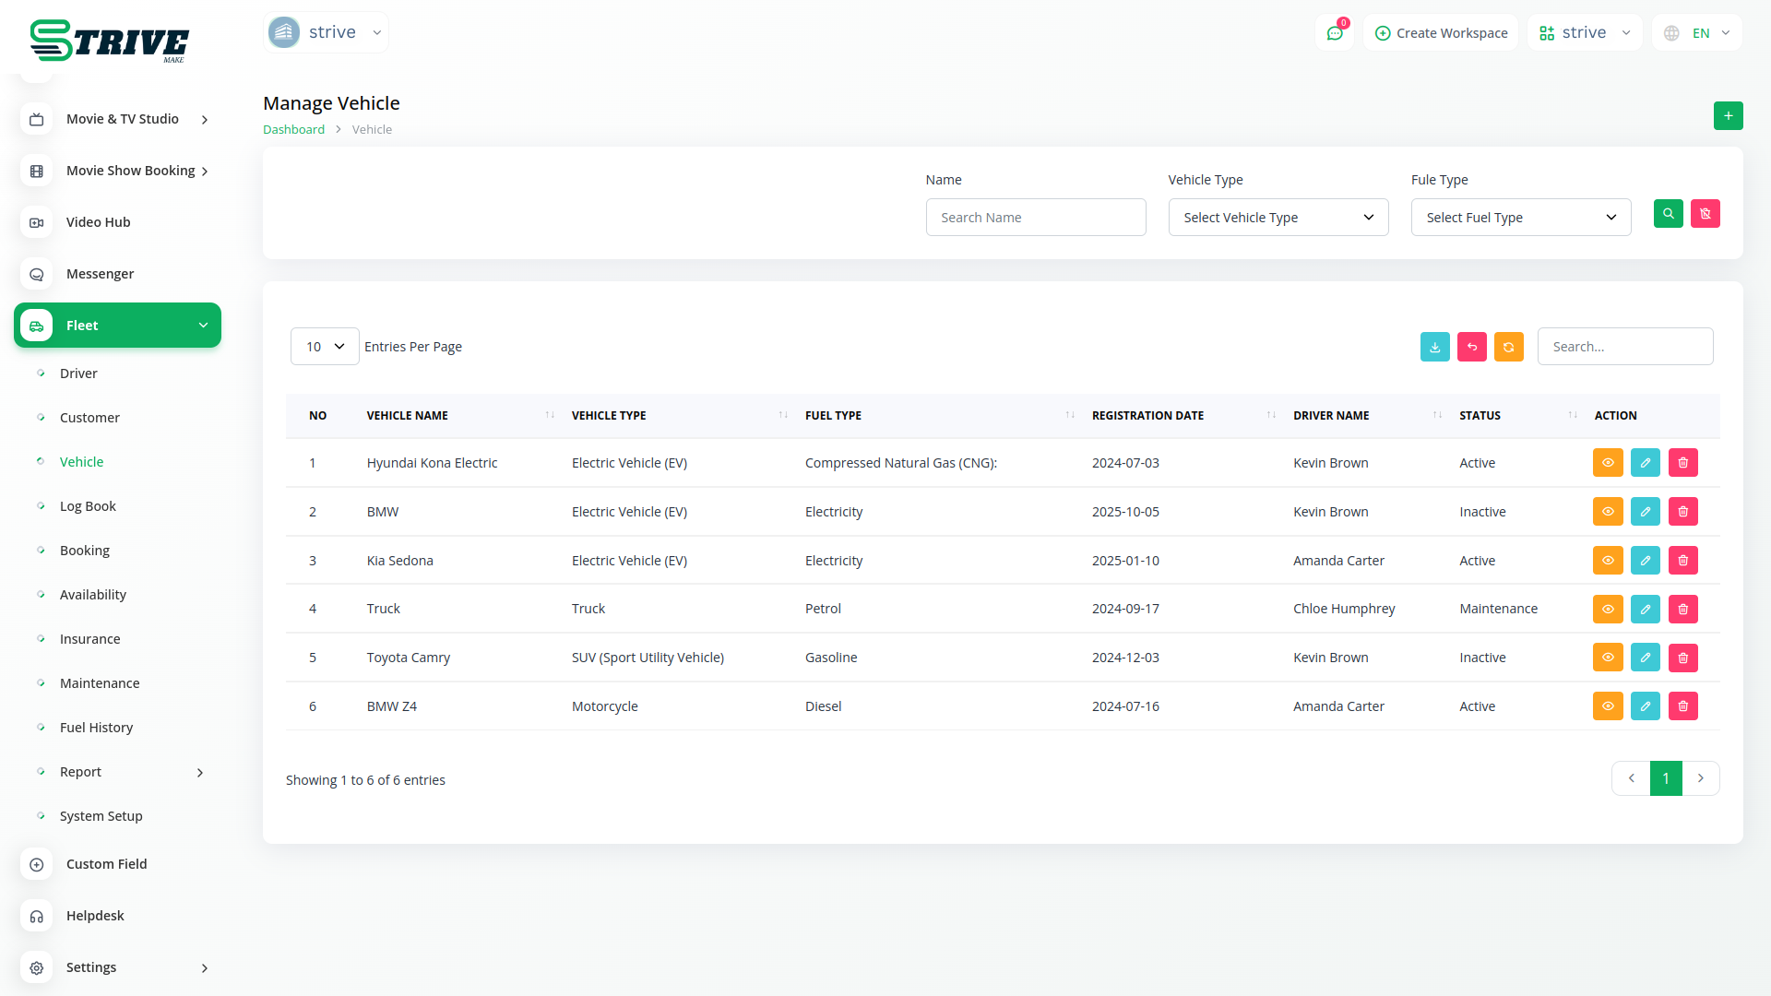
Task: Click the Create Workspace button
Action: pyautogui.click(x=1441, y=33)
